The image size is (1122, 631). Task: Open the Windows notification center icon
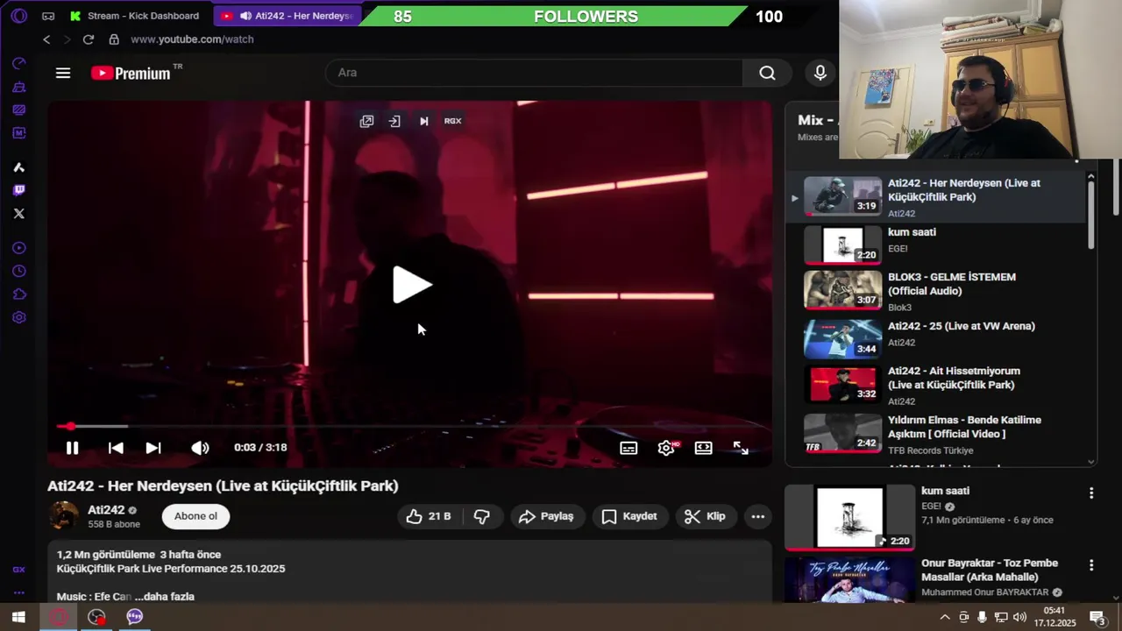click(1096, 617)
